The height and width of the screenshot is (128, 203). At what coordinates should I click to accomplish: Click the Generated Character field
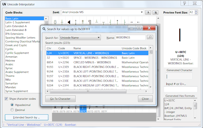(x=179, y=76)
